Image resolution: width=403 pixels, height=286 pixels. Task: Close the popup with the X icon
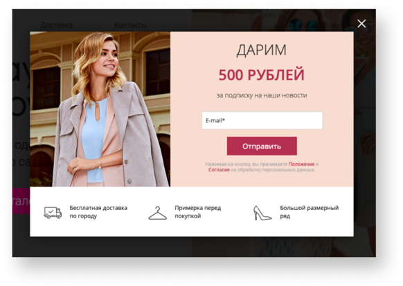(361, 23)
